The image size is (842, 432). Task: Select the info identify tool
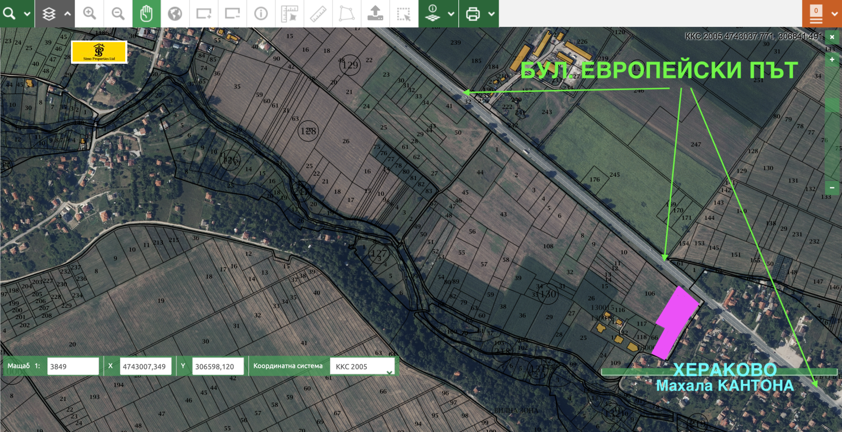click(x=261, y=14)
